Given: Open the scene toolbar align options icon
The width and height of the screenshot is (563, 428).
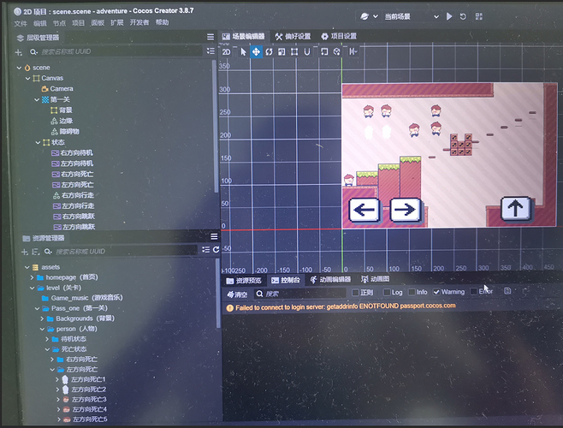Looking at the screenshot, I should coord(353,51).
